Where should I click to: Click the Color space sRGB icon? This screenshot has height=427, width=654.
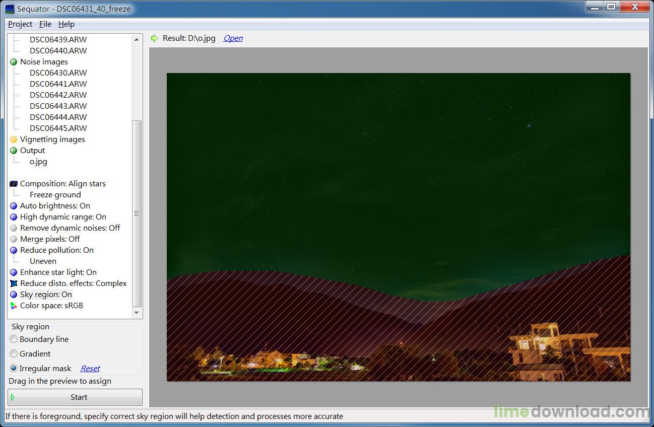coord(14,306)
